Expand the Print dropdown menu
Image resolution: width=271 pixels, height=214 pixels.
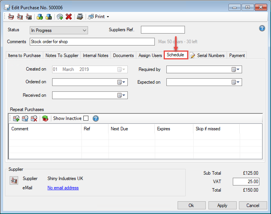click(x=108, y=17)
